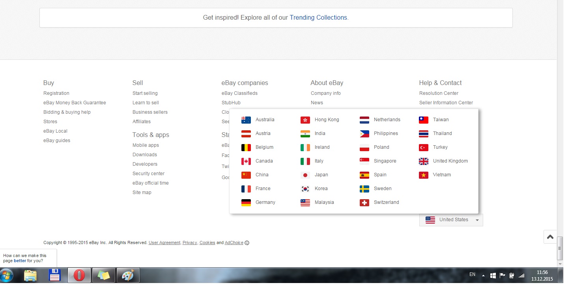Select United Kingdom country name

click(450, 161)
